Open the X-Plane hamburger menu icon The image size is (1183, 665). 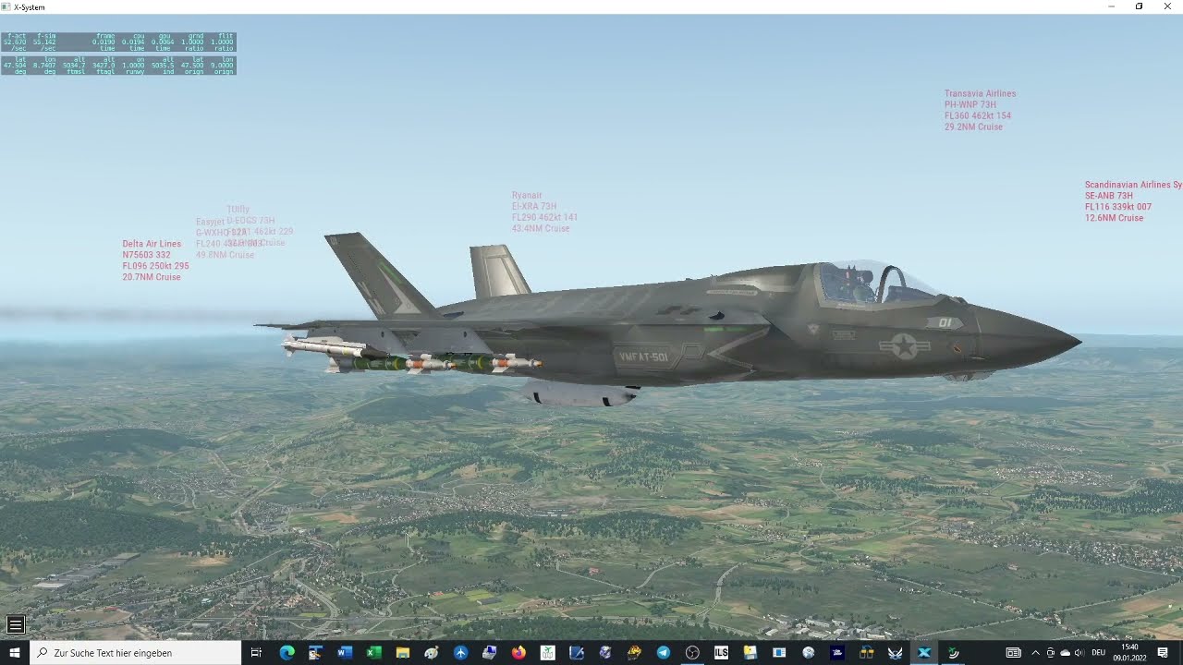tap(15, 625)
